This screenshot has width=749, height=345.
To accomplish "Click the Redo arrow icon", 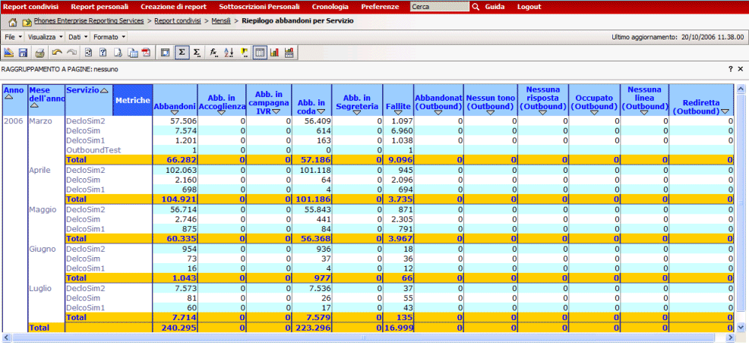I will coord(71,53).
